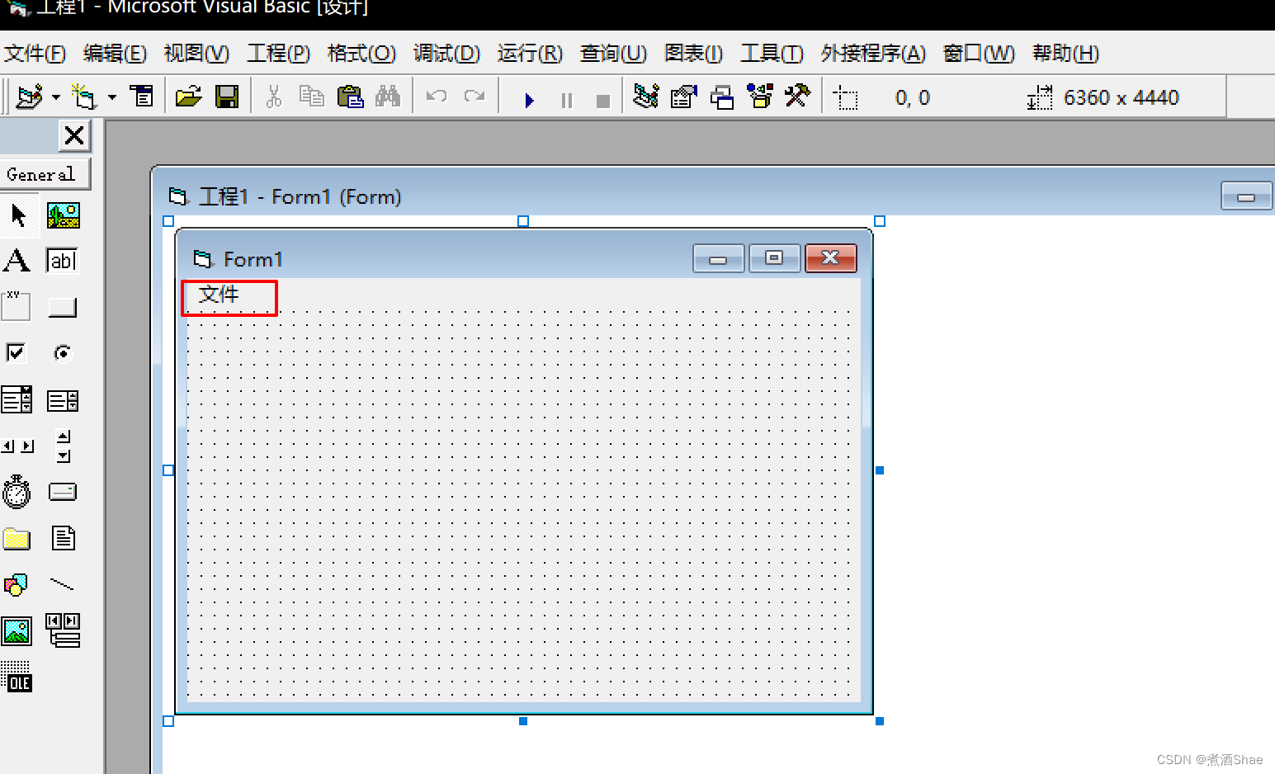Screen dimensions: 1275x774
Task: Open the Project Explorer toolbar icon
Action: click(646, 97)
